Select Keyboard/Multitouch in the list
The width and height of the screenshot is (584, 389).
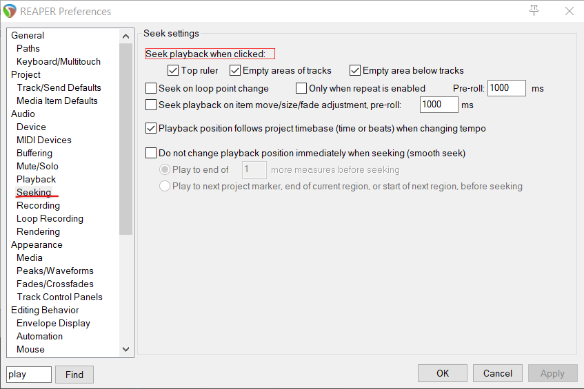coord(59,61)
